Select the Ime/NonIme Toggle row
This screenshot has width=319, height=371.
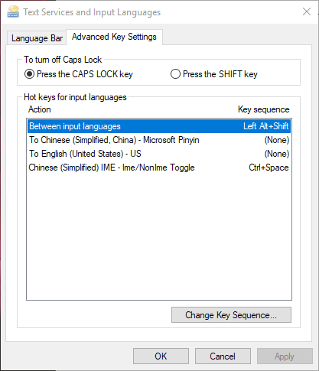pyautogui.click(x=159, y=168)
